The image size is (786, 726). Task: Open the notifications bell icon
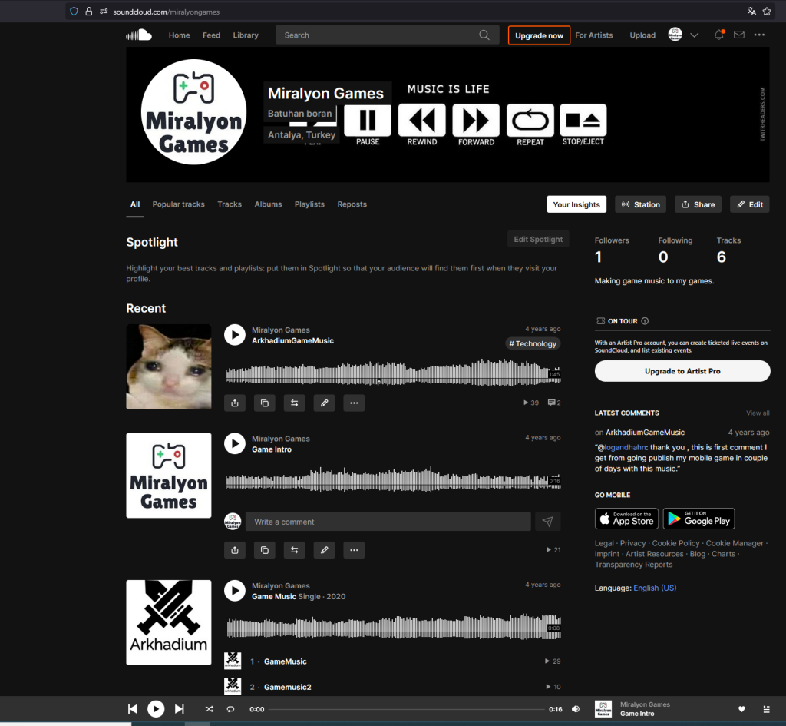pos(718,35)
